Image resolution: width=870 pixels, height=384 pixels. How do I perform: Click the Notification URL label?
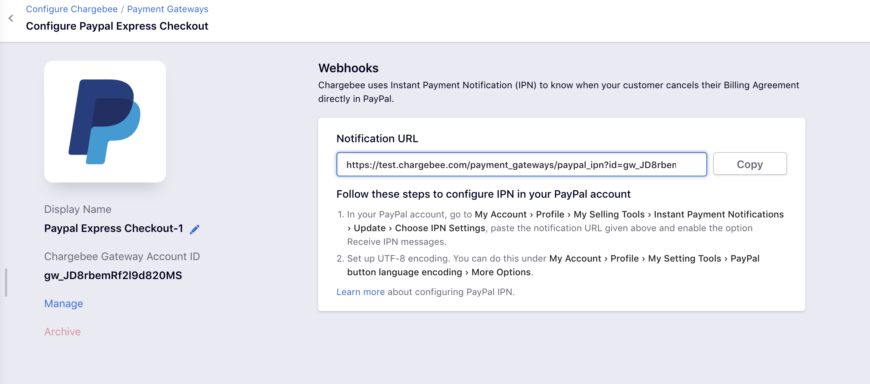[377, 138]
